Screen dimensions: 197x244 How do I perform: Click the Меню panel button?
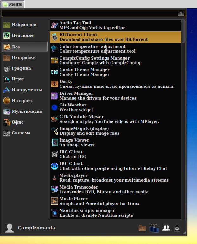point(12,4)
